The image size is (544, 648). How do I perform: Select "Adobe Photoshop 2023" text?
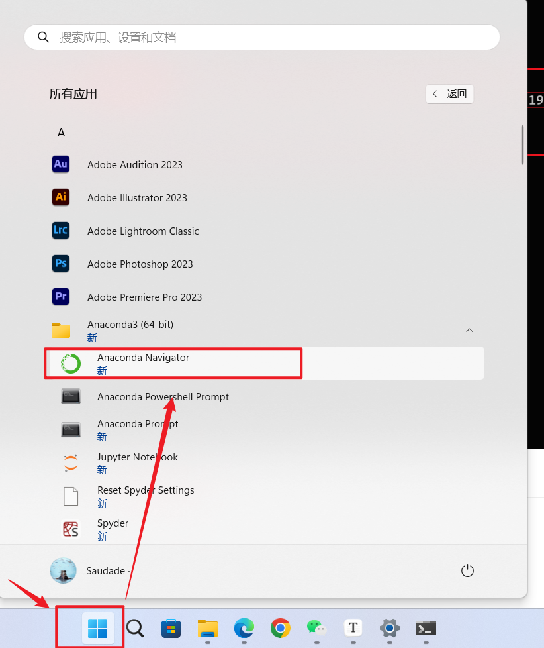[140, 264]
